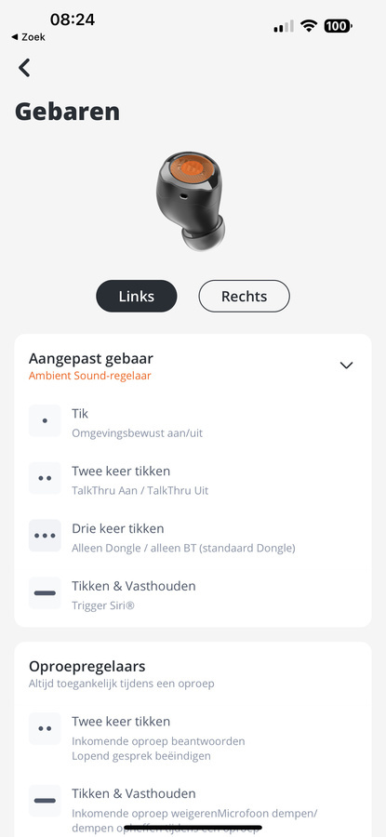
Task: Tap the single dot Tik gesture icon
Action: click(45, 420)
